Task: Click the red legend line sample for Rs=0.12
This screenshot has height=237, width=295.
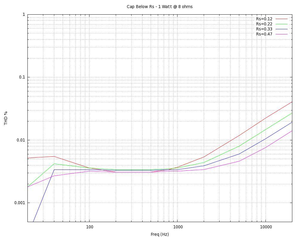Action: pyautogui.click(x=282, y=19)
